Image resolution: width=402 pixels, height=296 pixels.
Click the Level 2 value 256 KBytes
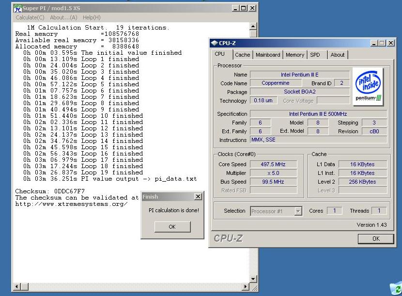362,182
